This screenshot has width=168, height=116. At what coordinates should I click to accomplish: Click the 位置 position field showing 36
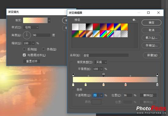(127, 95)
